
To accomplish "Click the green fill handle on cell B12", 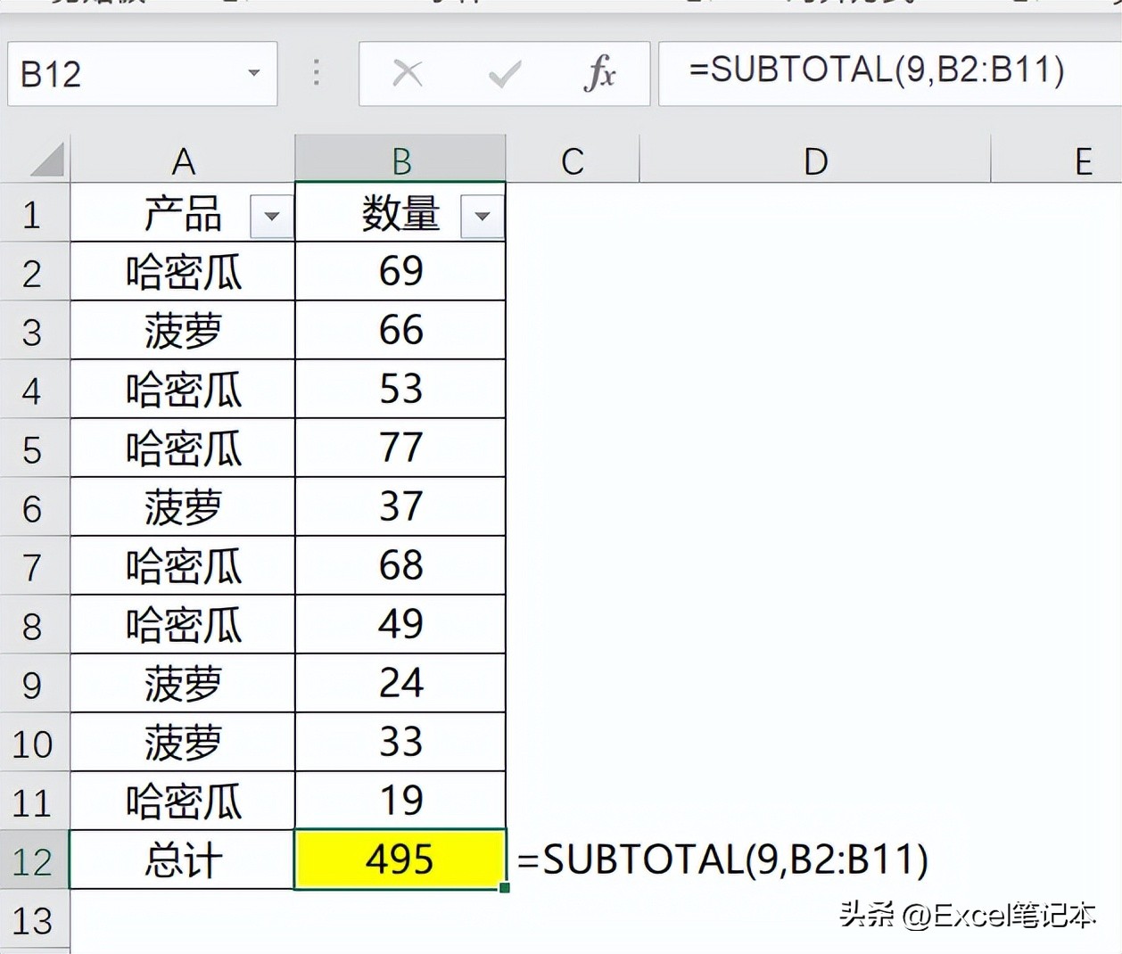I will pos(505,888).
